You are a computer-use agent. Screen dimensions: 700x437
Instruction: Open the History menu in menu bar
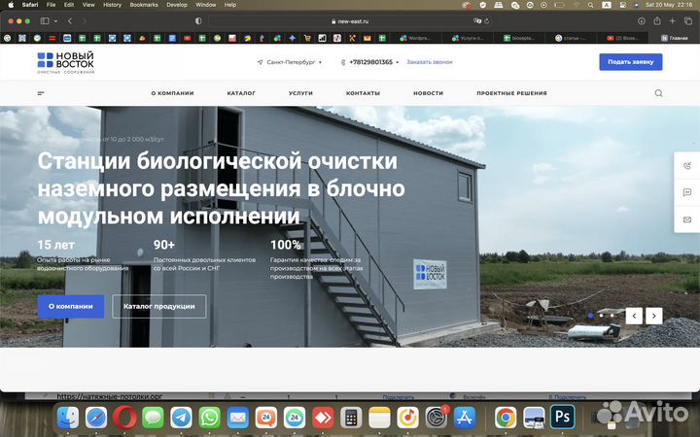[x=112, y=5]
